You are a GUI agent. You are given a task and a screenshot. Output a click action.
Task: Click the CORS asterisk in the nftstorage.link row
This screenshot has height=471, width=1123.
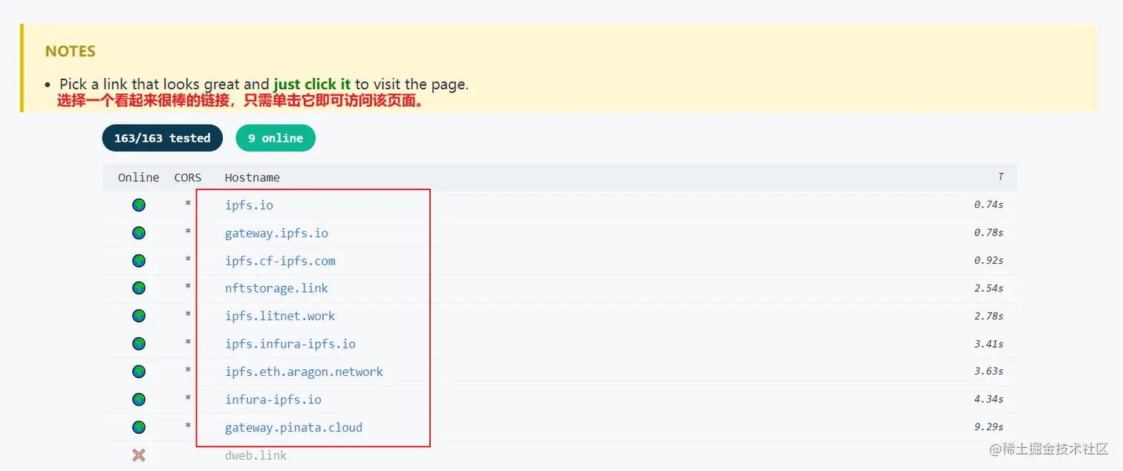click(188, 287)
